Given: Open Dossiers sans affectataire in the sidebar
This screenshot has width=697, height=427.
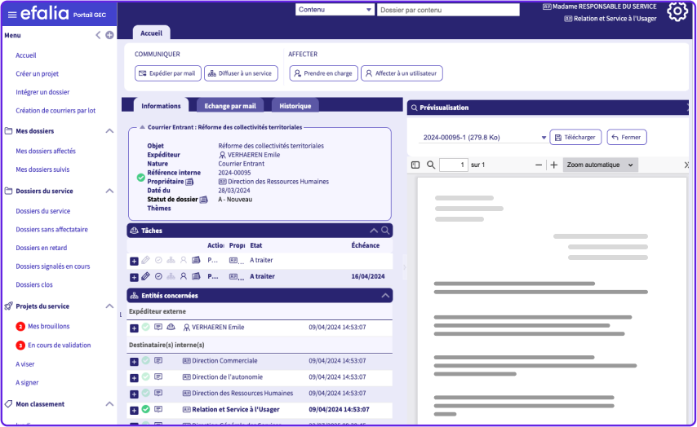Looking at the screenshot, I should click(x=51, y=230).
